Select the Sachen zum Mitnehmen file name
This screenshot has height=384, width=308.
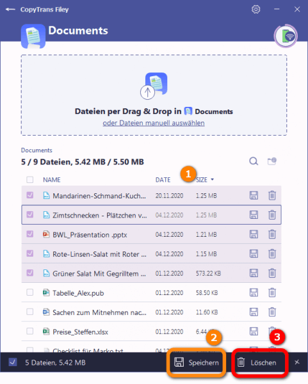click(99, 312)
